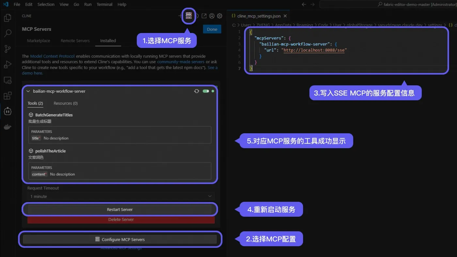Navigate forward with the title bar arrow

tap(312, 4)
